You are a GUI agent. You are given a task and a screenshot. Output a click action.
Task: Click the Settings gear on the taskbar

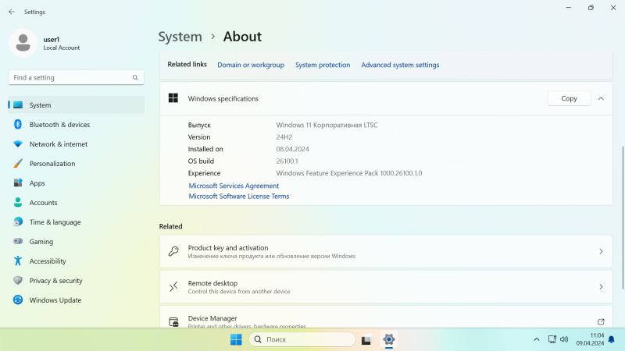tap(388, 339)
